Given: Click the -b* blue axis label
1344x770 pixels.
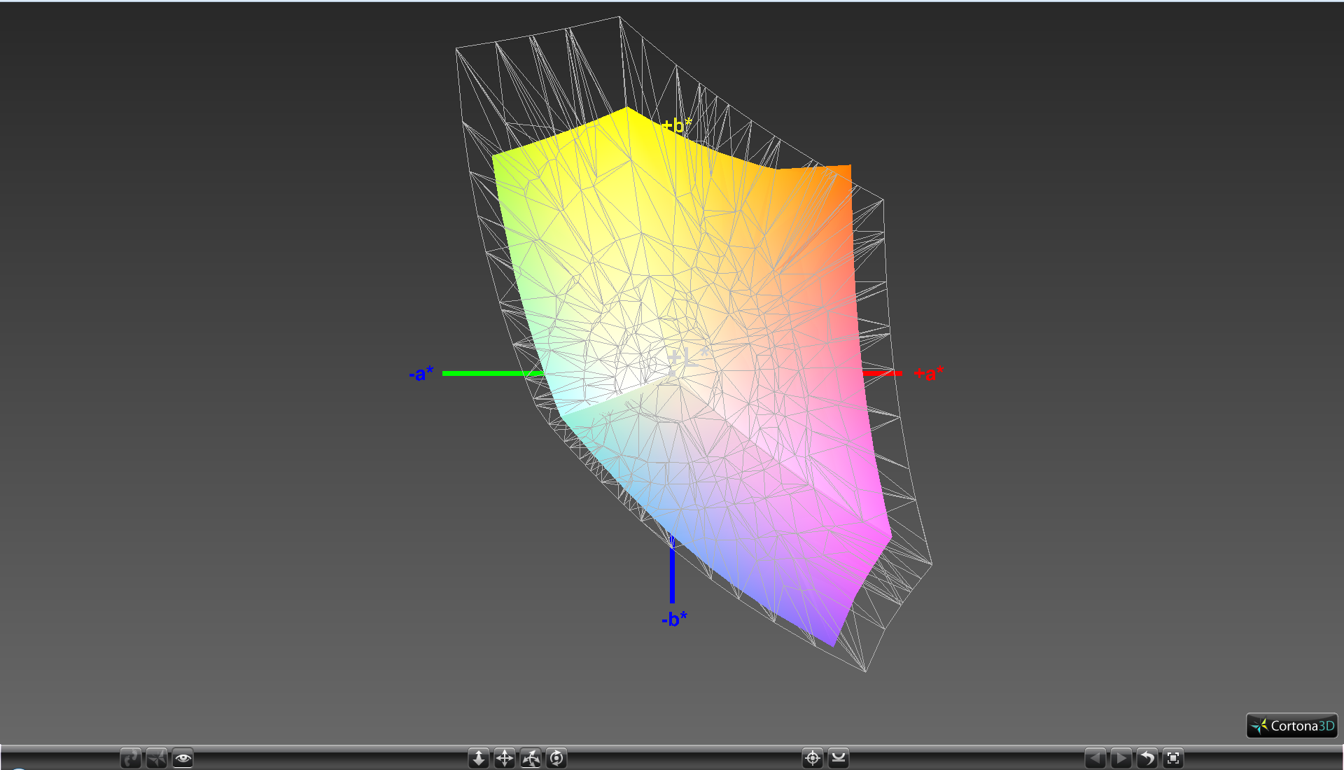Looking at the screenshot, I should [674, 619].
